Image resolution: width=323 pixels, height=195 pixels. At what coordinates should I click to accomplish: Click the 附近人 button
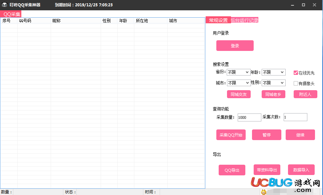tap(305, 94)
